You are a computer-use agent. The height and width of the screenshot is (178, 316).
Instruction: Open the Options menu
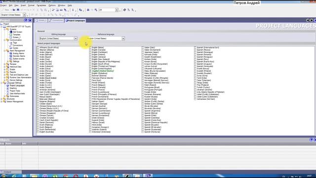pos(52,5)
